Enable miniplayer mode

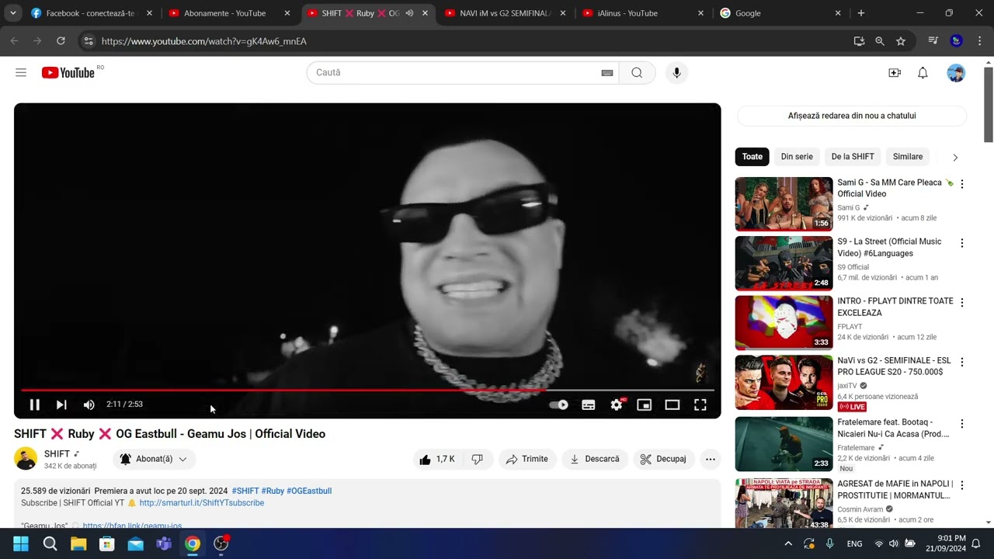644,404
